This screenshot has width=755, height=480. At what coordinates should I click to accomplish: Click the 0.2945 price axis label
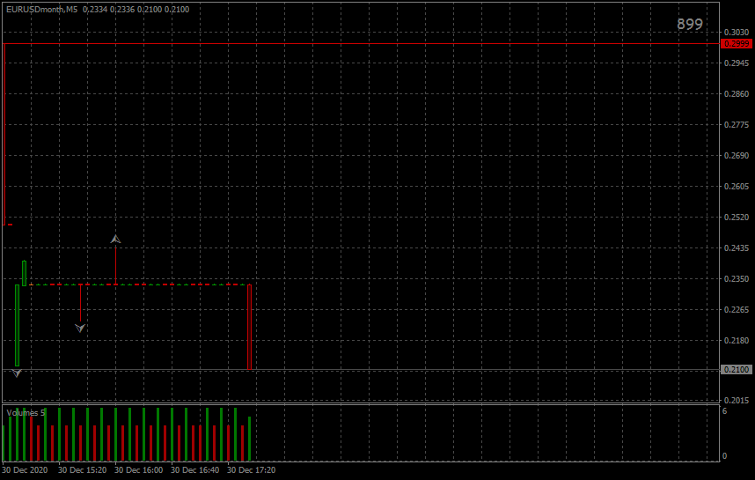click(737, 63)
